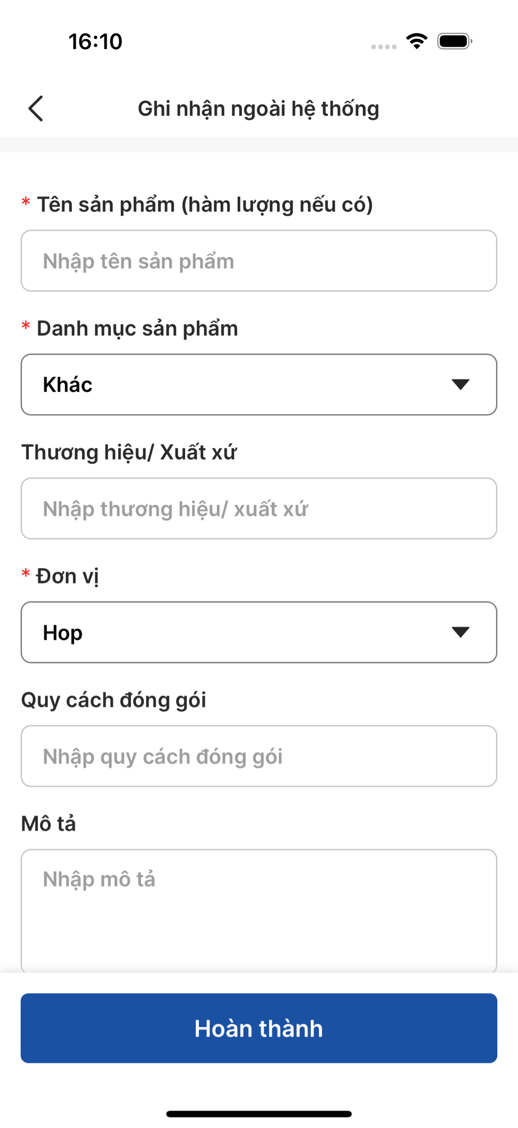Focus the "Nhập tên sản phẩm" field
This screenshot has height=1128, width=518.
(x=258, y=261)
